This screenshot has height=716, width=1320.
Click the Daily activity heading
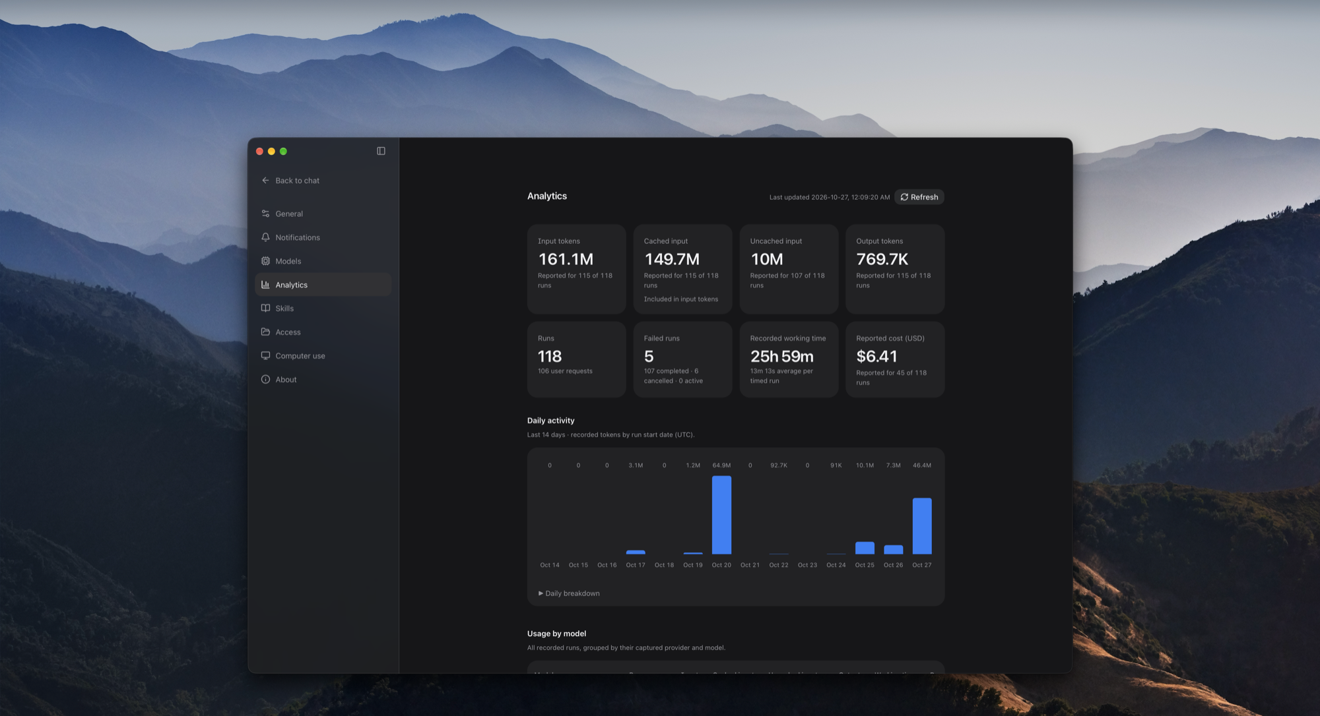click(x=550, y=421)
